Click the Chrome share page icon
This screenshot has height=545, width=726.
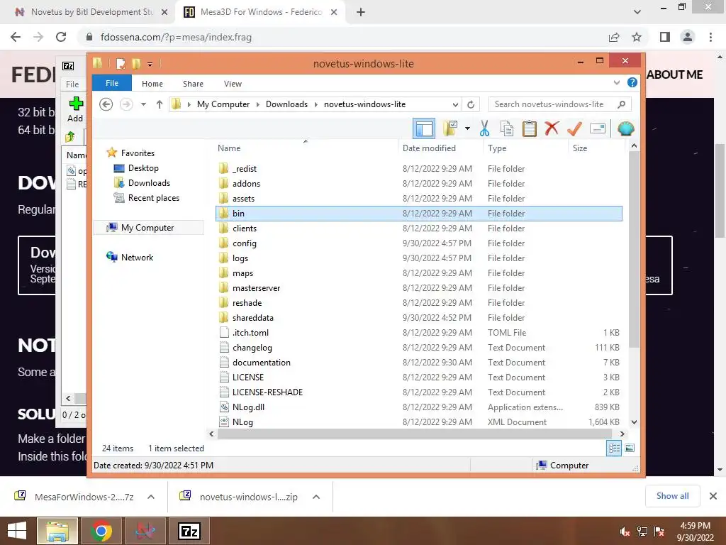point(614,37)
